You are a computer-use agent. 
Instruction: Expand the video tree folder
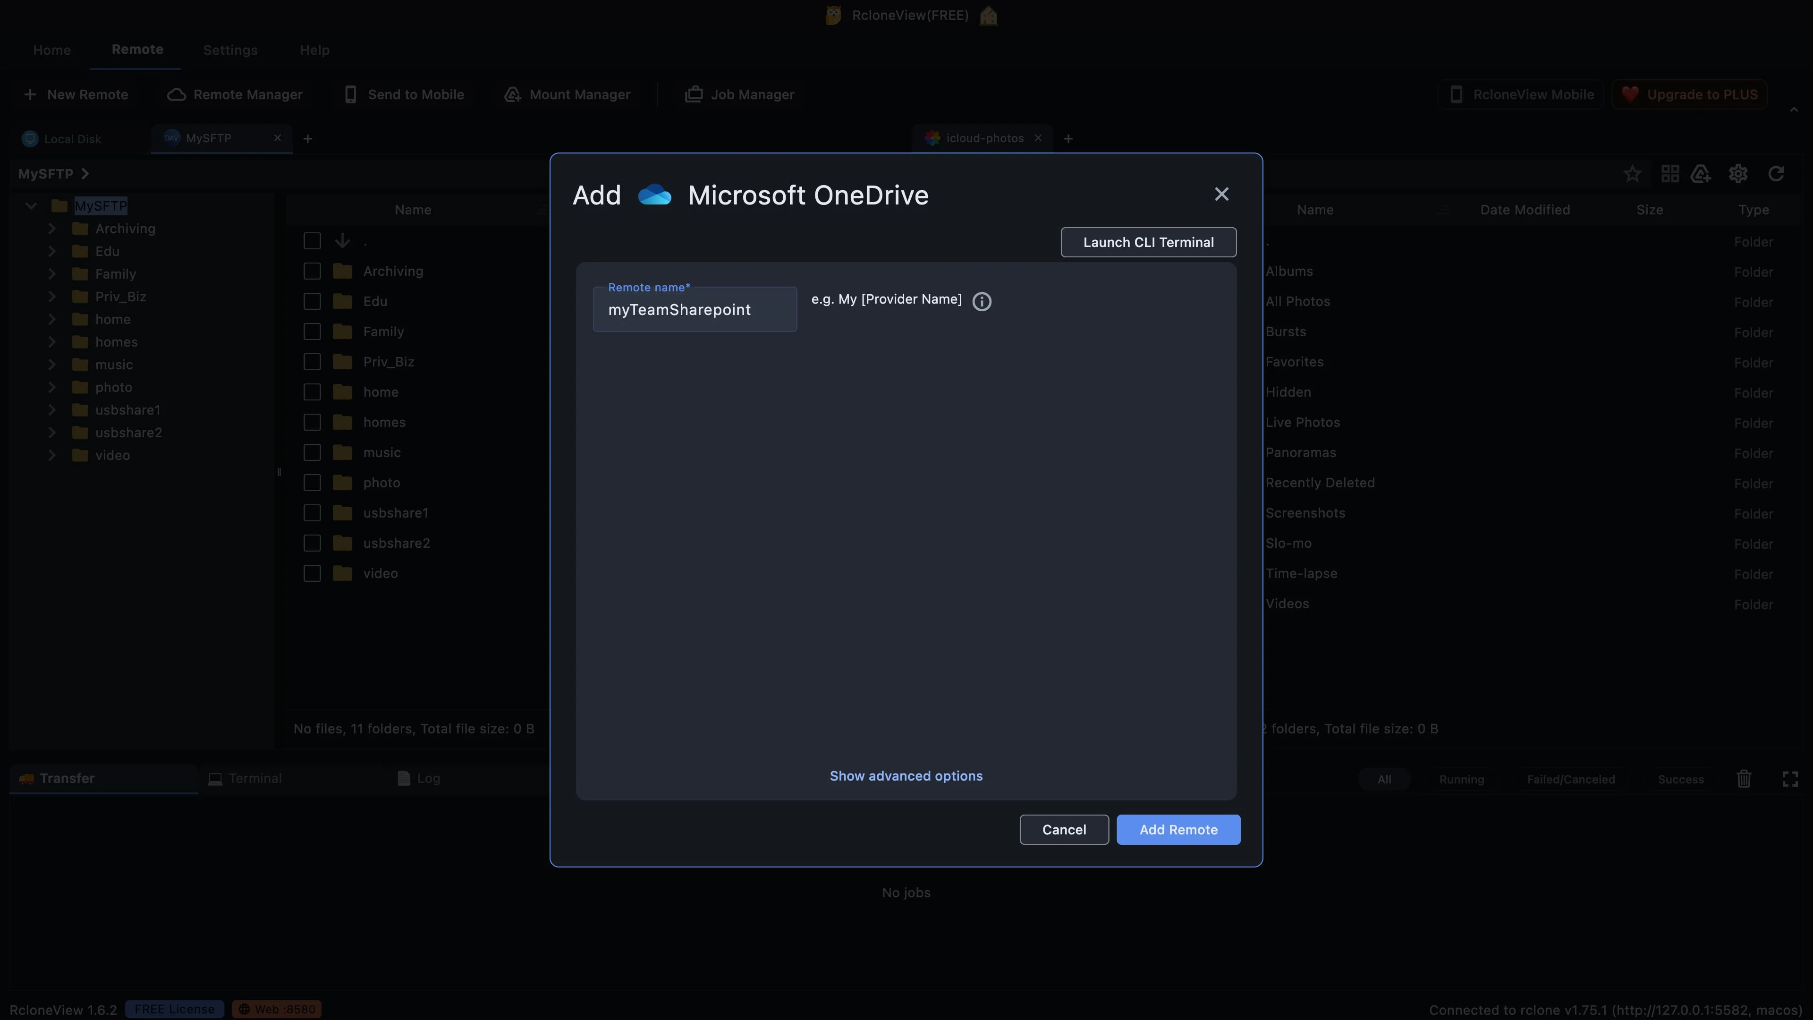click(52, 455)
